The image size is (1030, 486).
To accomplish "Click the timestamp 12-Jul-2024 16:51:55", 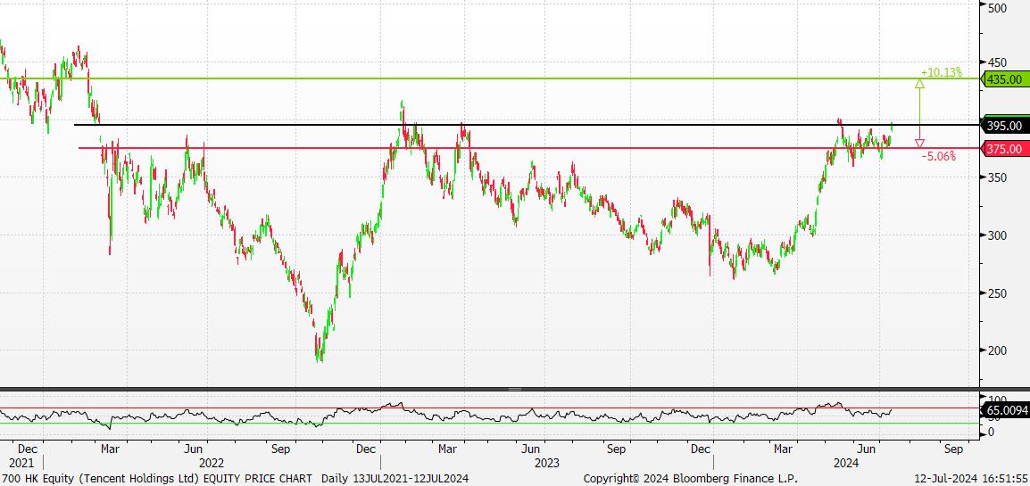I will click(970, 478).
